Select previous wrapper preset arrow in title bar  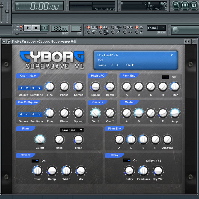tap(186, 41)
